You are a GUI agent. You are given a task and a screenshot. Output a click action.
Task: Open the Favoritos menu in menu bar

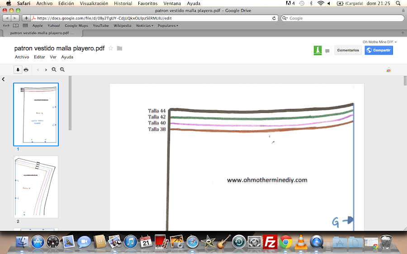(148, 3)
